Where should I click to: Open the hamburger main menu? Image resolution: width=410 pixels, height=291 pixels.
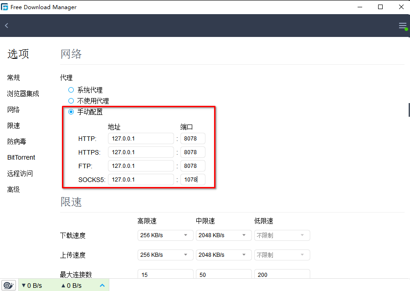tap(402, 26)
